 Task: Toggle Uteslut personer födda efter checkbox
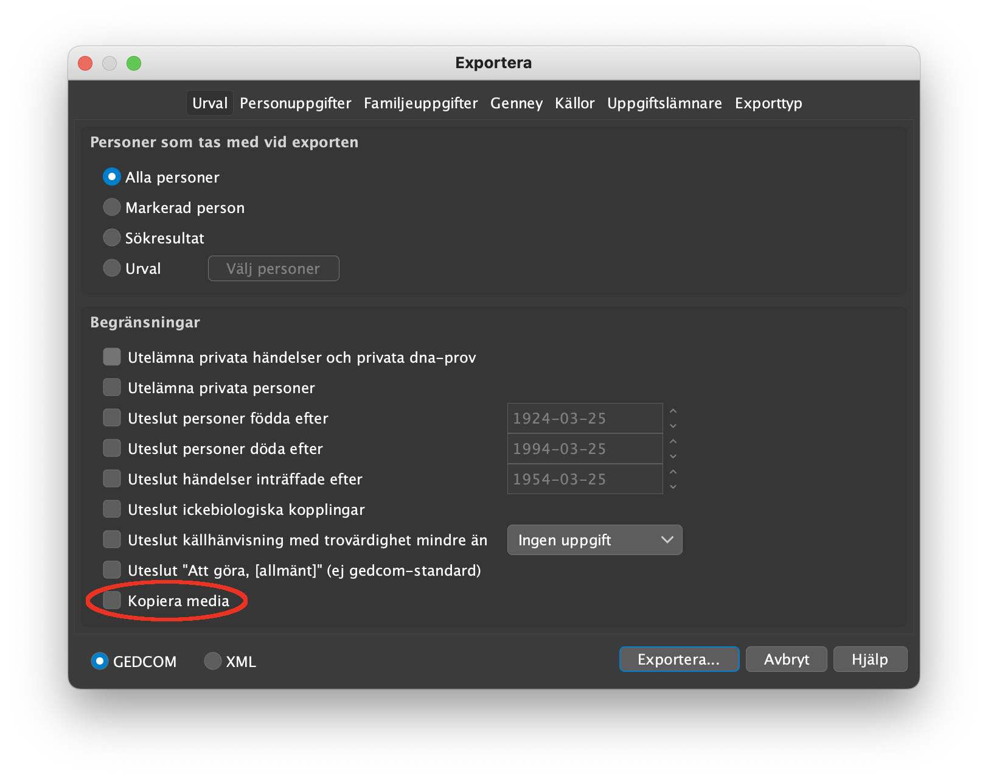click(x=112, y=418)
